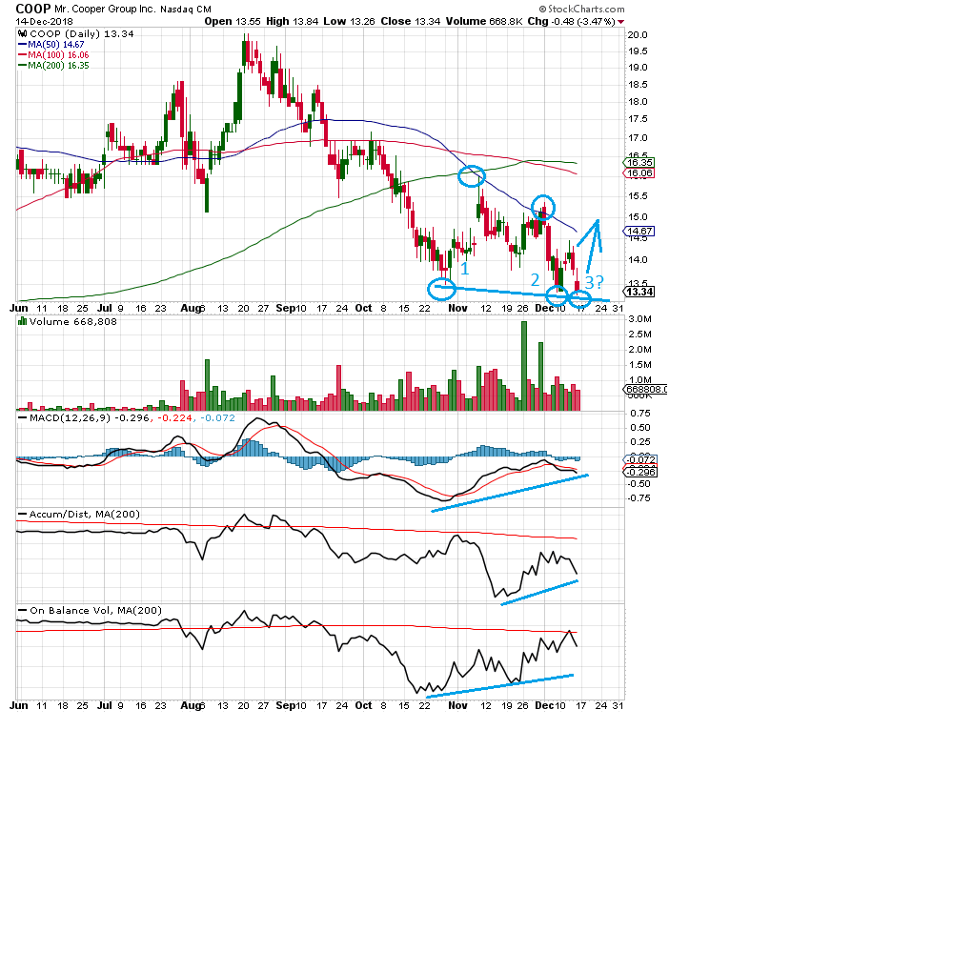The image size is (953, 953).
Task: Click the Open 13.55 value
Action: [233, 21]
